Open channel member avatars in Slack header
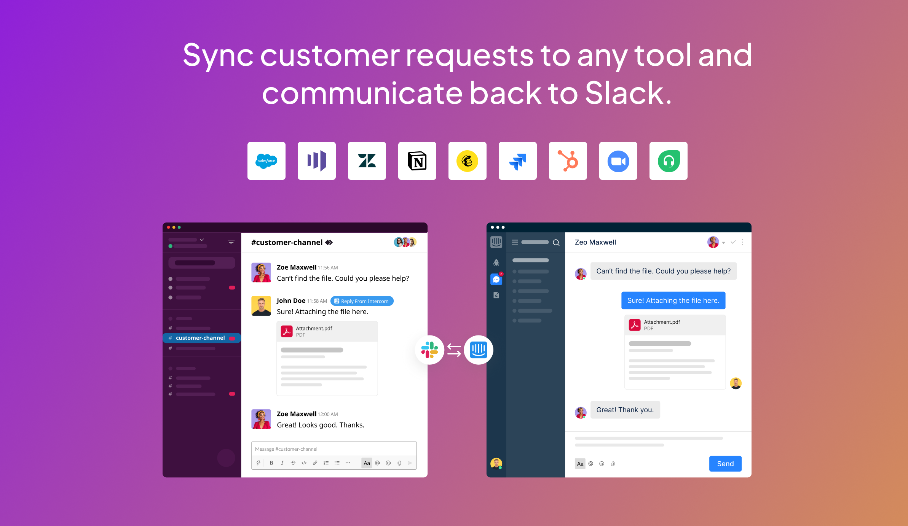Screen dimensions: 908x526 pyautogui.click(x=405, y=242)
